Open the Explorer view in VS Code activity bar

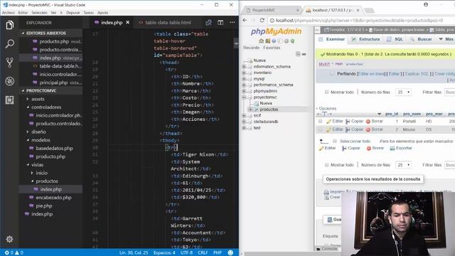[x=9, y=26]
